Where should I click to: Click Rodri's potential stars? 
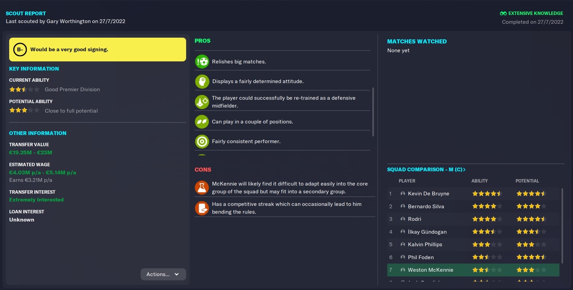[531, 219]
